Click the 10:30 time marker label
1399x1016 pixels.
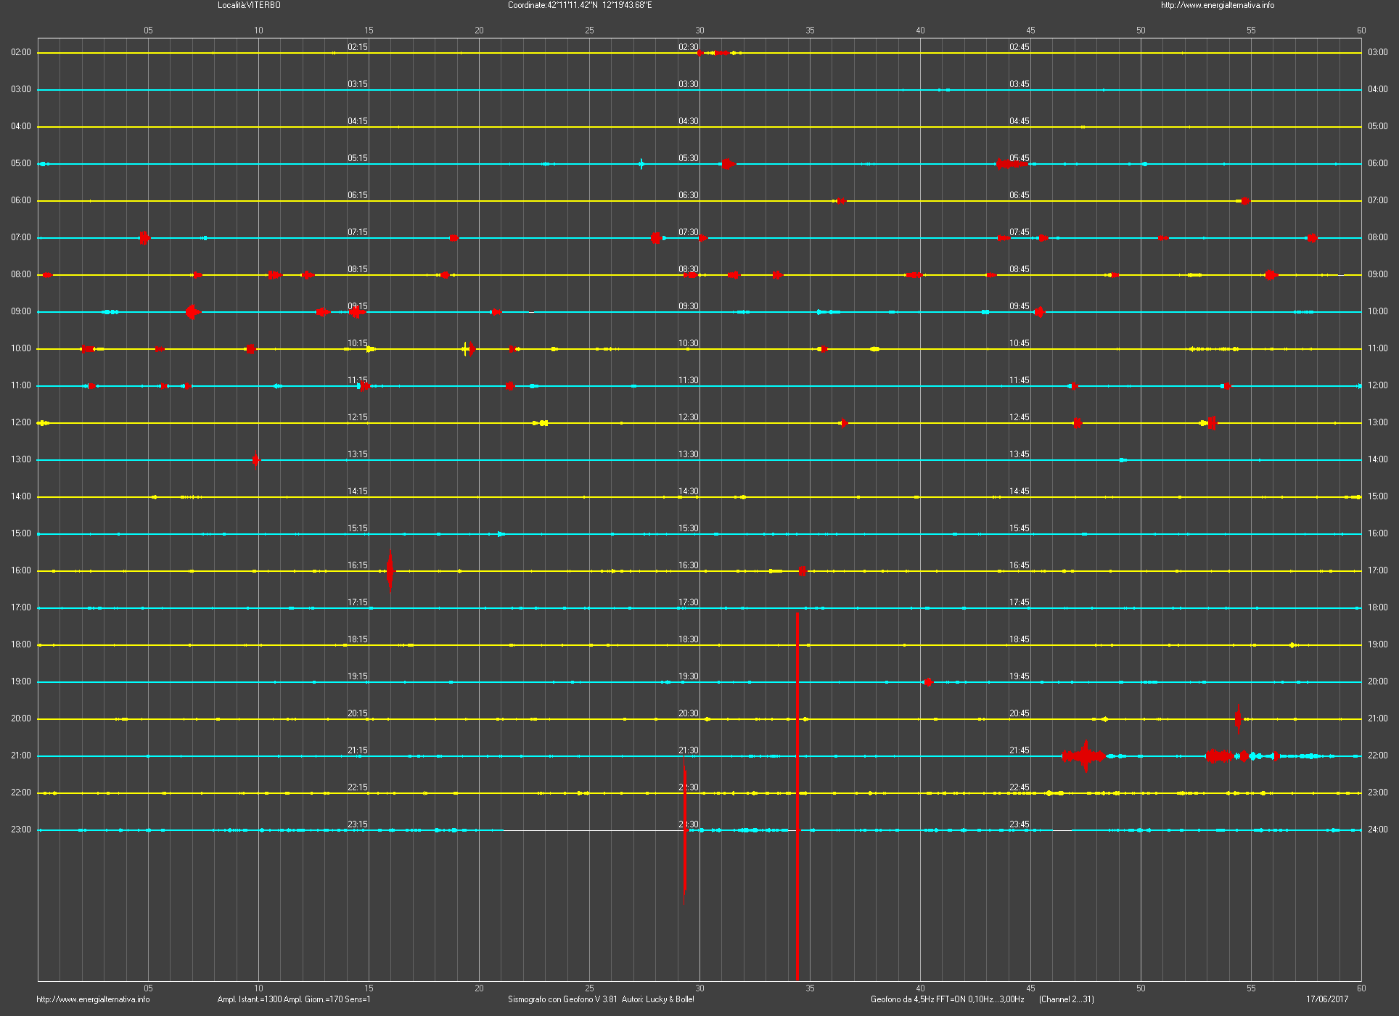click(689, 343)
